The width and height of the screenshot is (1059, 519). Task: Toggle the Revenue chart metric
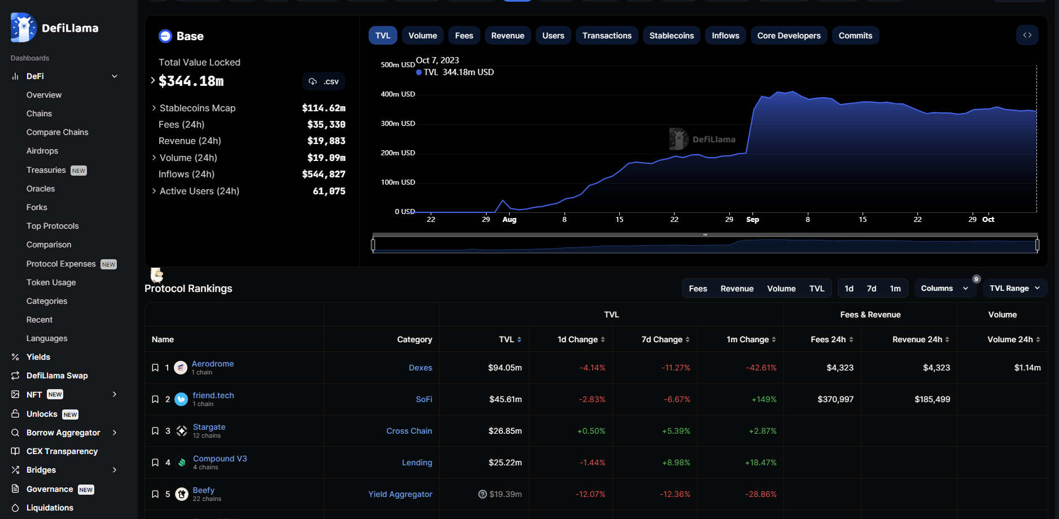[x=507, y=35]
